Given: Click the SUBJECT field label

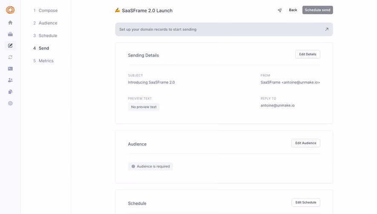Looking at the screenshot, I should (135, 75).
